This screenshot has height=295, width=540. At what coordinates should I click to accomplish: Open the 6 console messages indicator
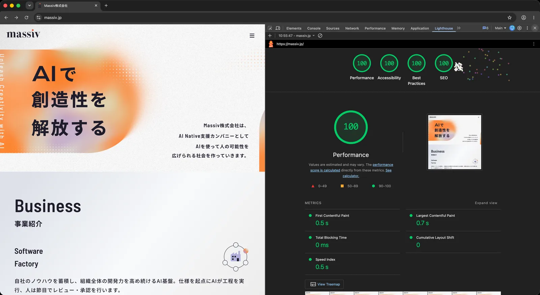pyautogui.click(x=485, y=28)
